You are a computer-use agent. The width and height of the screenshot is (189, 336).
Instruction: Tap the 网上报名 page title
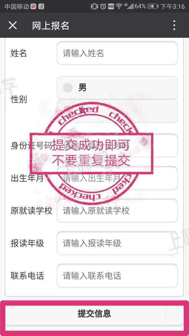pyautogui.click(x=50, y=26)
